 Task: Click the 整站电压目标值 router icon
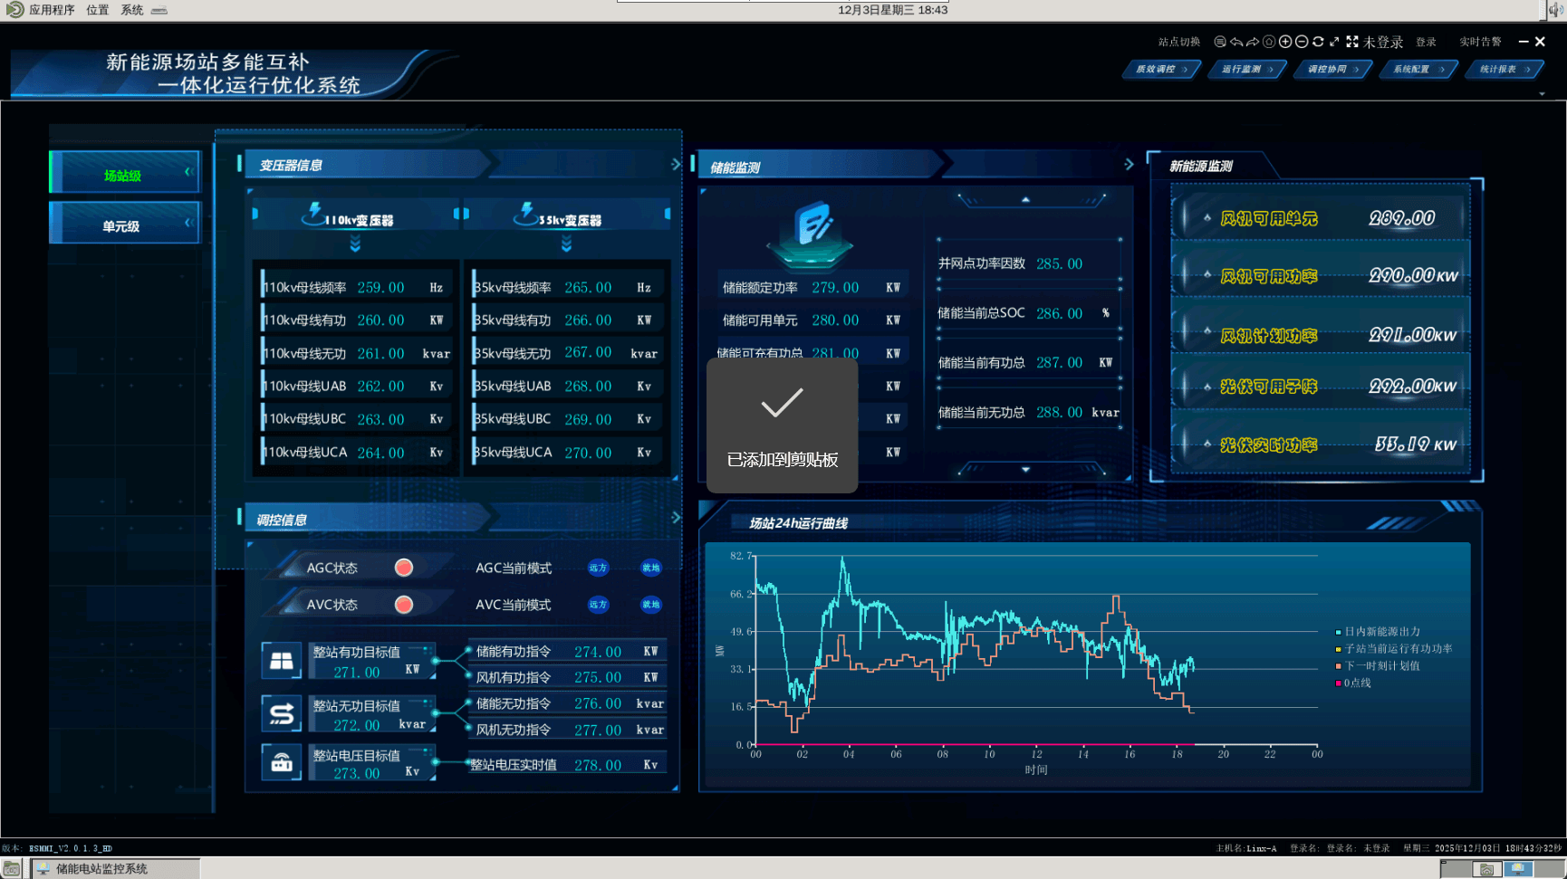click(x=282, y=763)
